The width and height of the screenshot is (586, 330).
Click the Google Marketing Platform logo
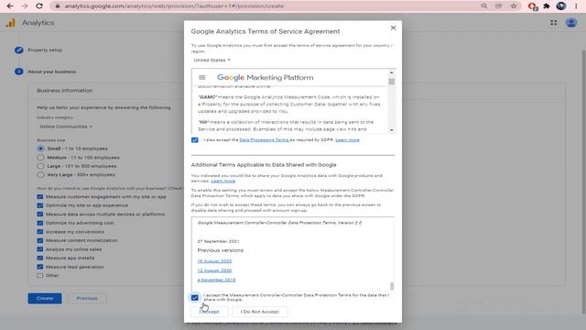click(265, 77)
